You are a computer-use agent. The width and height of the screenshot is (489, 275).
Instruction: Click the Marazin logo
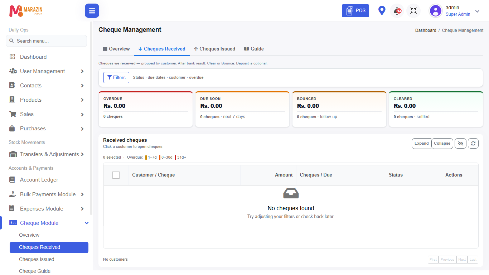pos(26,11)
